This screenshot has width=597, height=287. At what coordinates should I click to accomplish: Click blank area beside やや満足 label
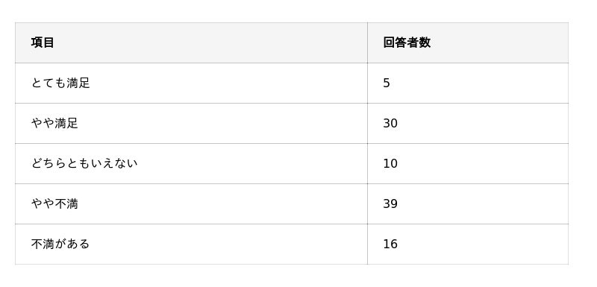222,123
